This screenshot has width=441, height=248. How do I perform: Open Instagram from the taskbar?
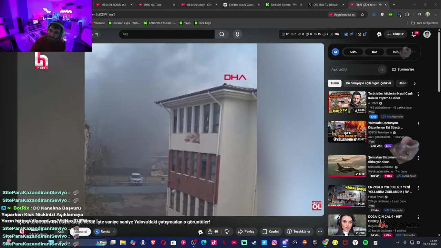pyautogui.click(x=274, y=242)
